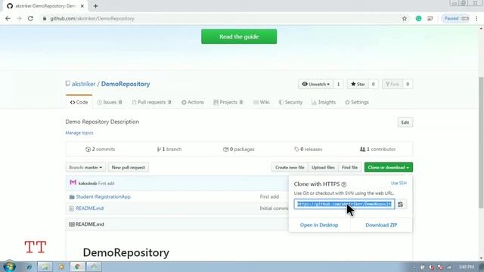Open the repository Settings tab
The image size is (484, 272).
click(x=357, y=102)
